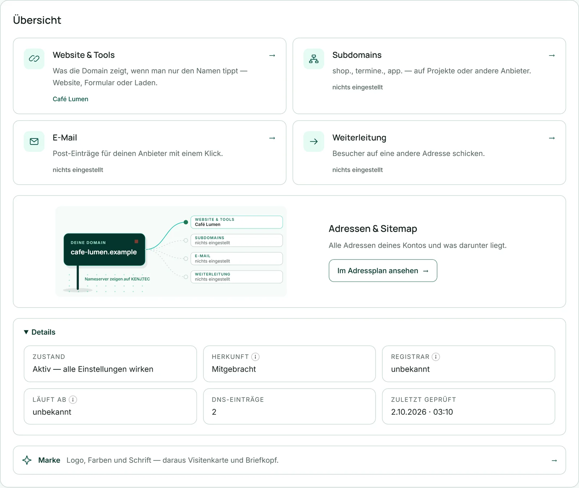Open the Website & Tools heading
The image size is (579, 488).
point(84,55)
